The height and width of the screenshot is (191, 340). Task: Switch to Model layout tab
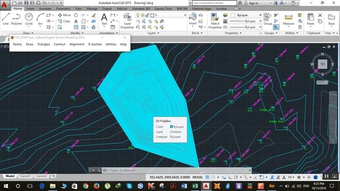[x=10, y=176]
